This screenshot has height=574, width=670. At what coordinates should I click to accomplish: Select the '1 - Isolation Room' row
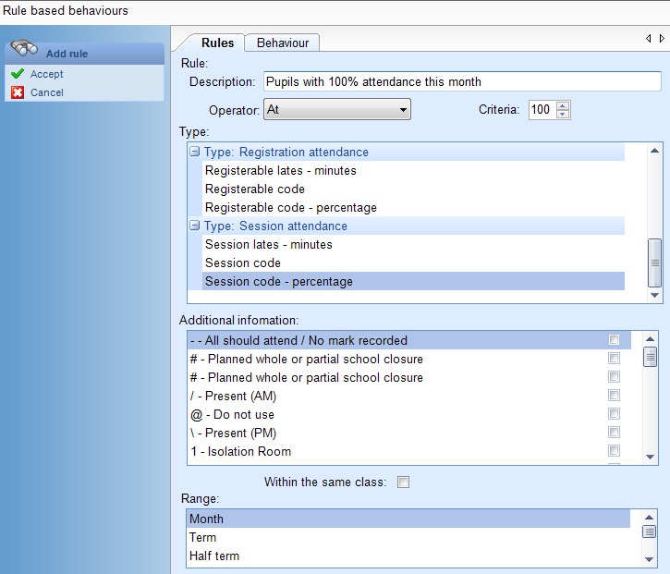coord(409,451)
